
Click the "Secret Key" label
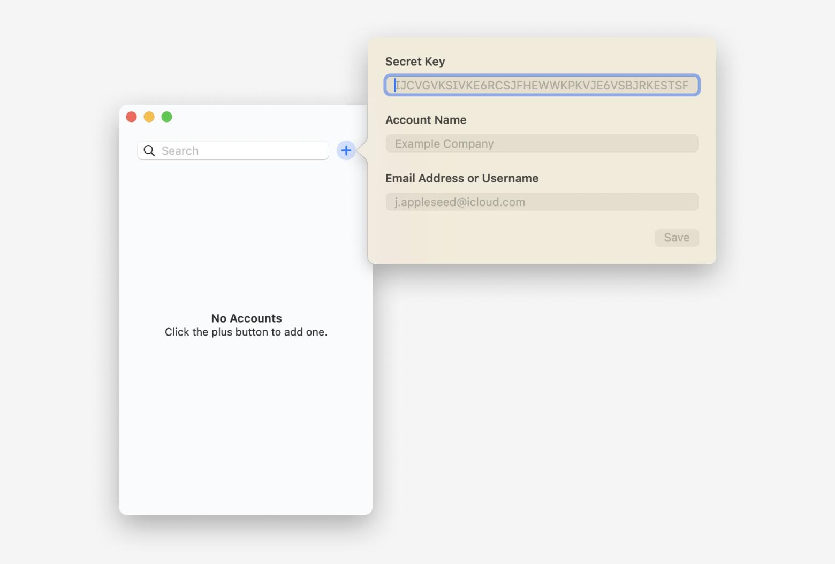click(x=415, y=62)
